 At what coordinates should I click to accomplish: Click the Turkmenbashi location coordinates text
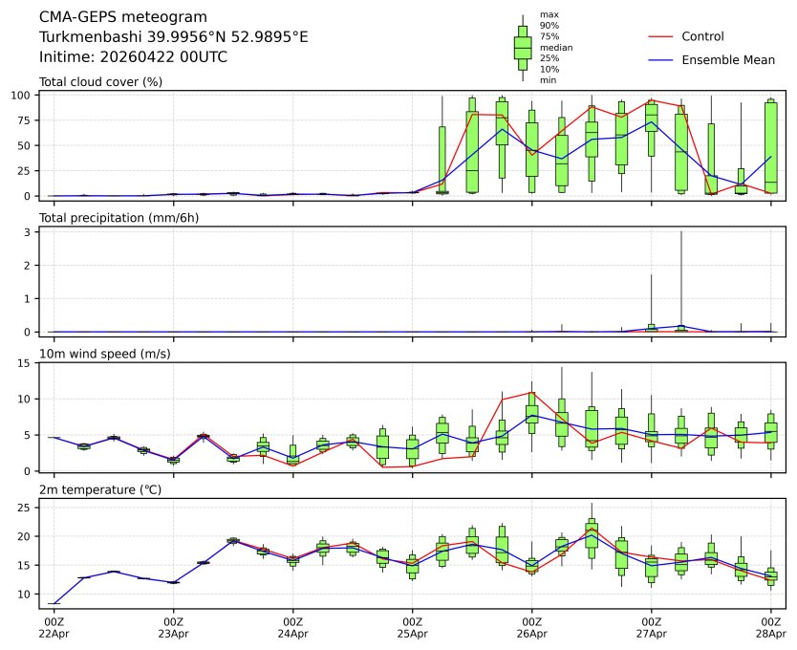coord(173,37)
